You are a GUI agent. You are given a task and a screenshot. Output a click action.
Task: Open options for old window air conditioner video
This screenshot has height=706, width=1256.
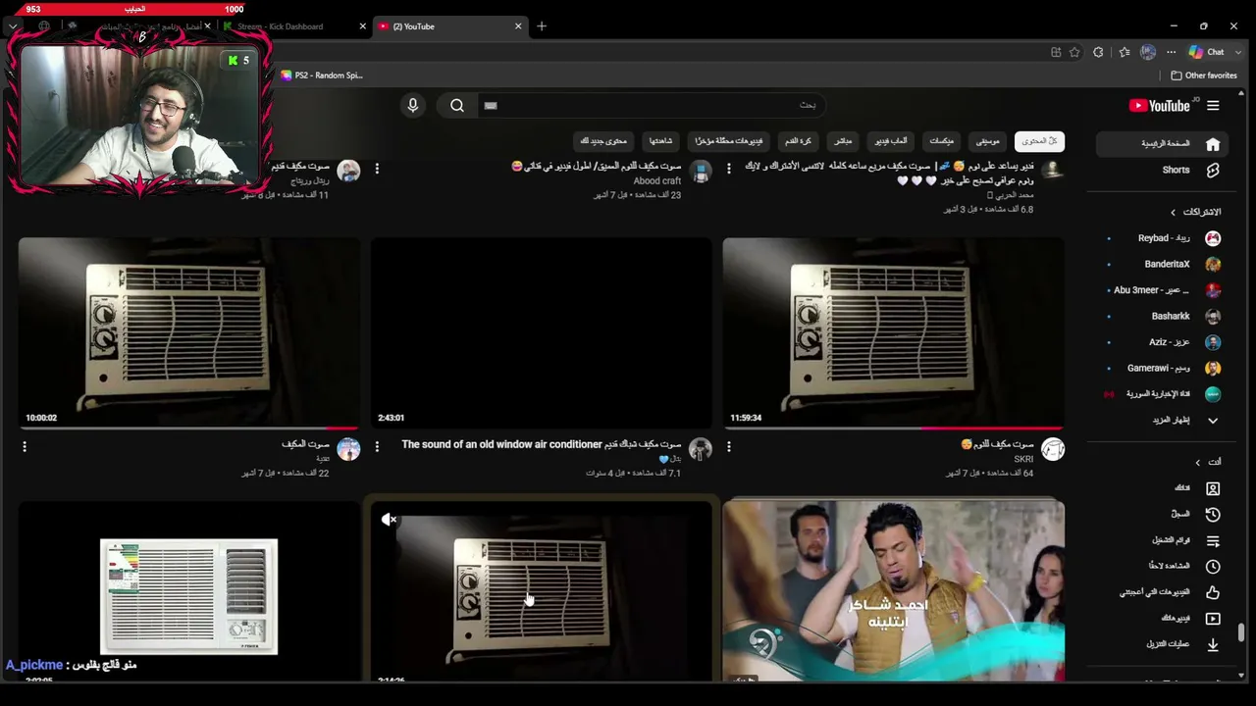(377, 446)
